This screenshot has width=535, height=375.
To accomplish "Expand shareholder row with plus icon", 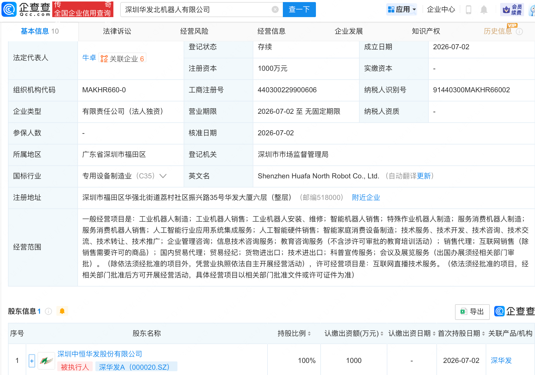I will click(x=32, y=361).
